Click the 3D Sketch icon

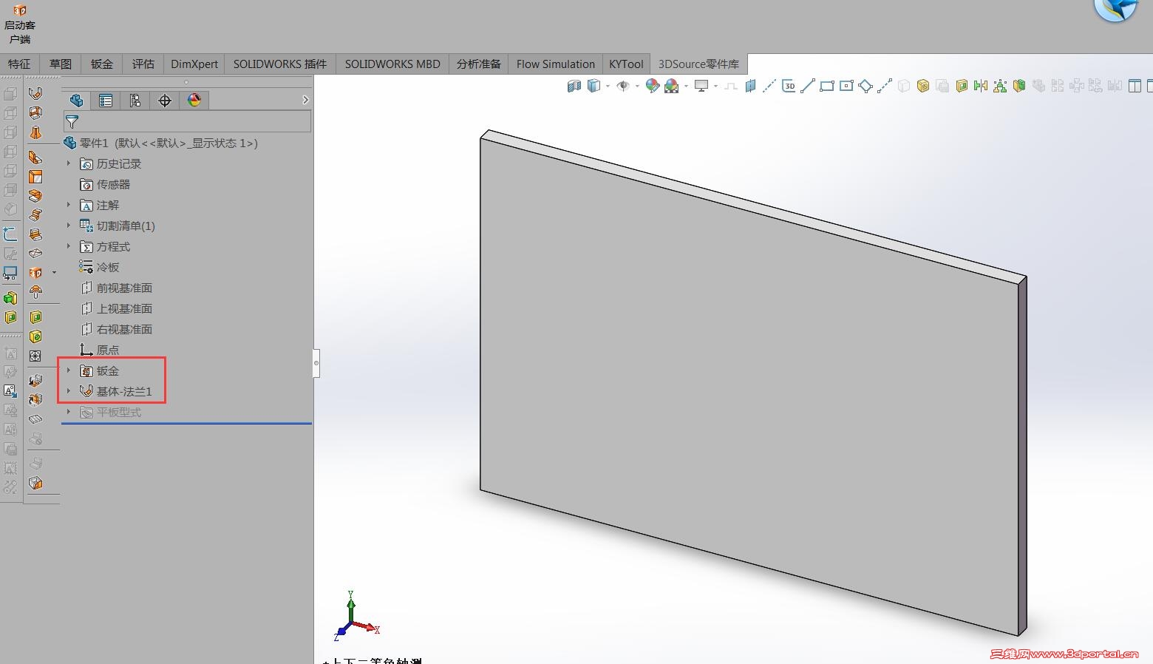tap(789, 87)
